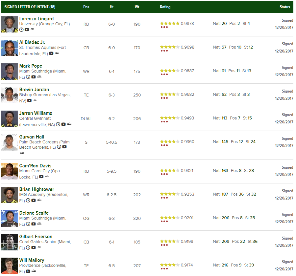This screenshot has width=296, height=276.
Task: Open Al Blades Jr. player profile link
Action: [32, 42]
